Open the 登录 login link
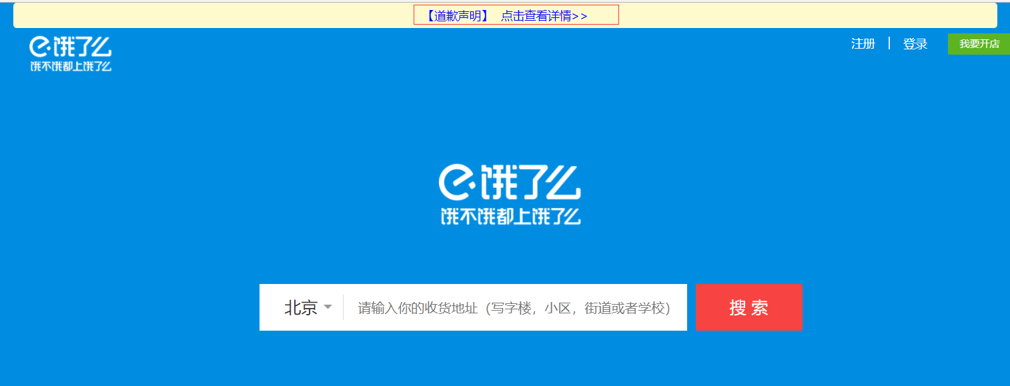Image resolution: width=1010 pixels, height=386 pixels. (x=915, y=44)
